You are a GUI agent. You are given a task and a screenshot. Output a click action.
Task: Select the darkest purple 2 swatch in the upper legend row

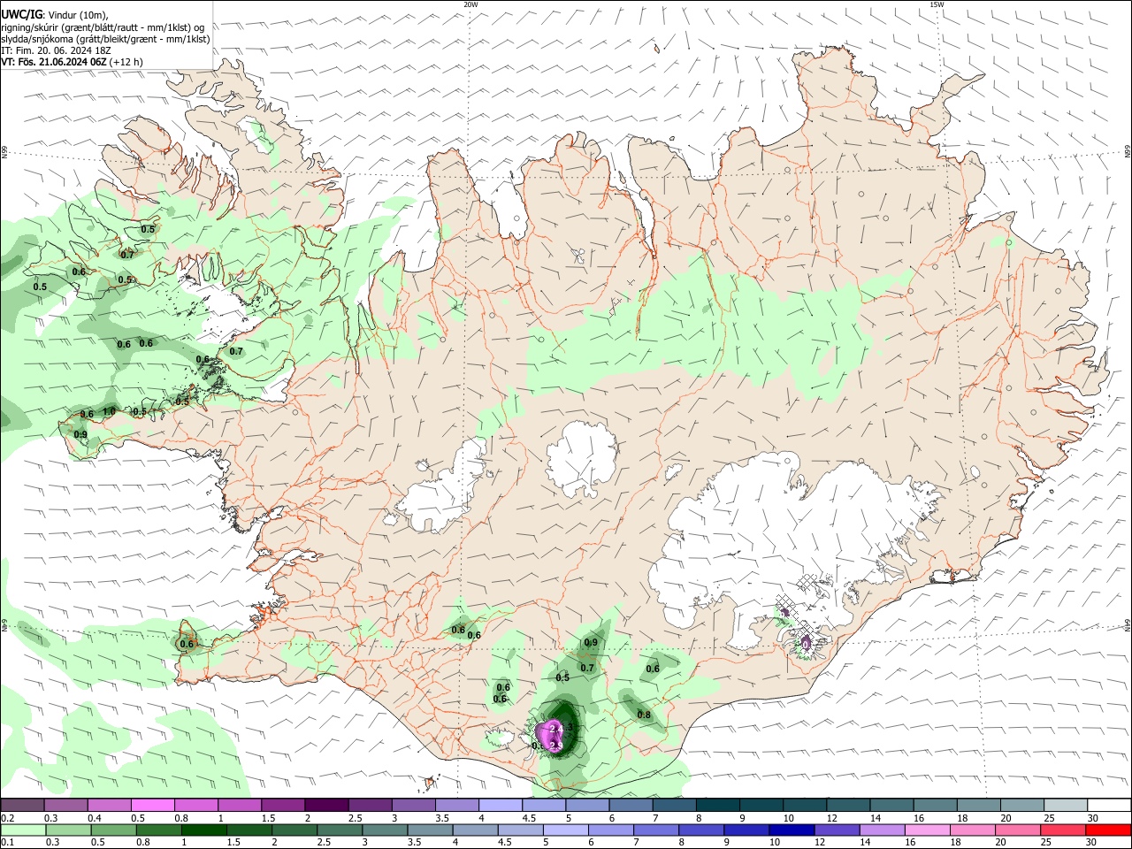[325, 805]
